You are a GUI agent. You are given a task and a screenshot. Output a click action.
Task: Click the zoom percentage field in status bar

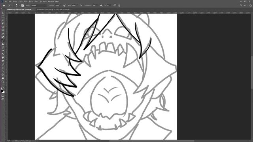pyautogui.click(x=9, y=141)
